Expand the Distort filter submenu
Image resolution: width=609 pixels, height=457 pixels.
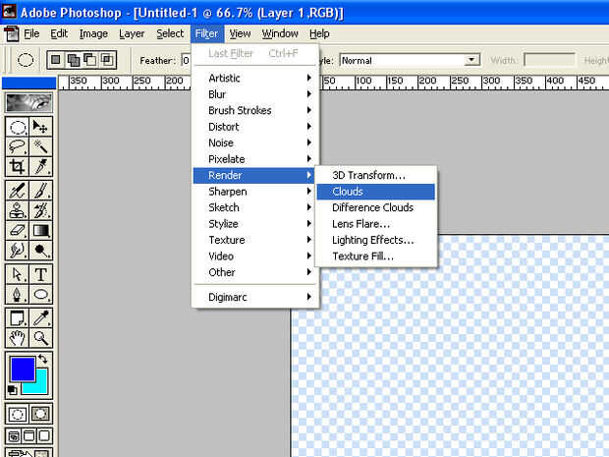point(256,127)
